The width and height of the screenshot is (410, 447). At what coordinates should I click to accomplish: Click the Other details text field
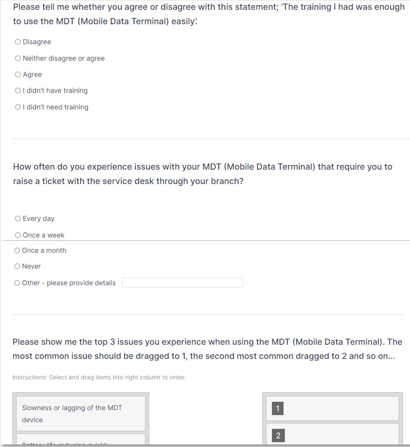pyautogui.click(x=182, y=283)
